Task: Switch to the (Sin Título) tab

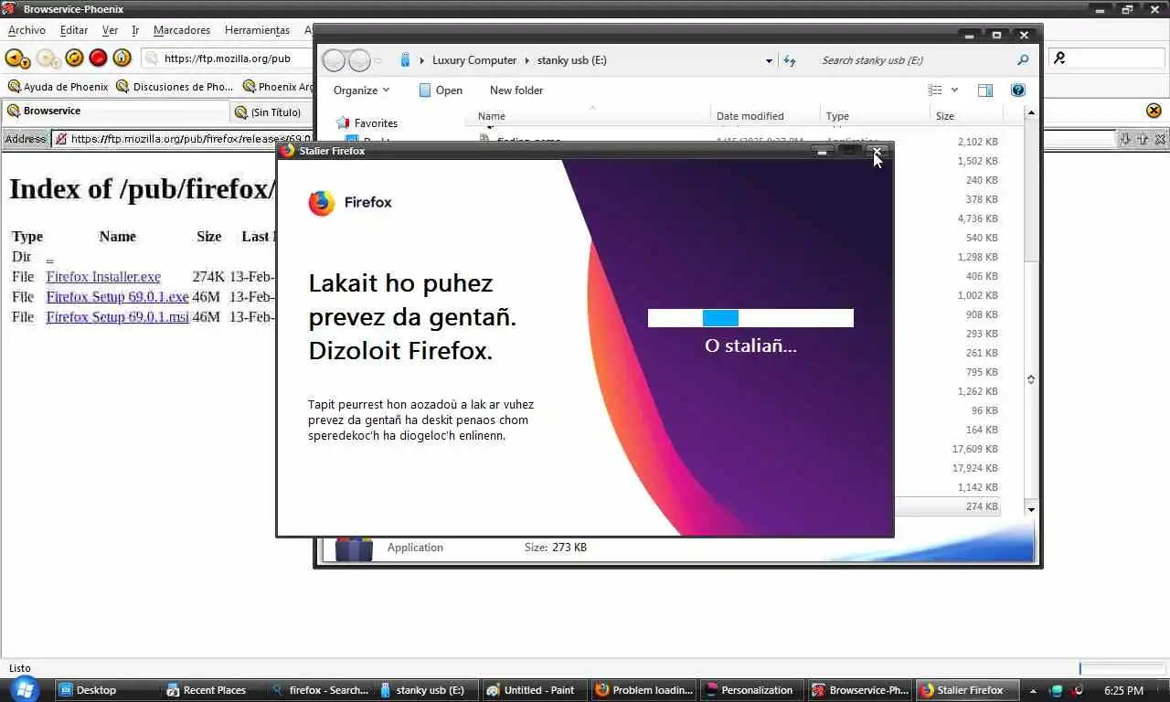Action: click(x=271, y=112)
